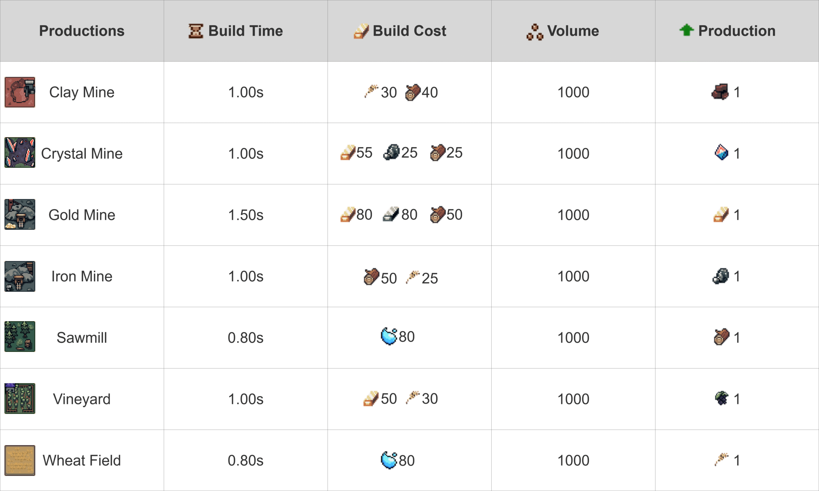
Task: Click the Wheat Field tile icon
Action: click(20, 460)
